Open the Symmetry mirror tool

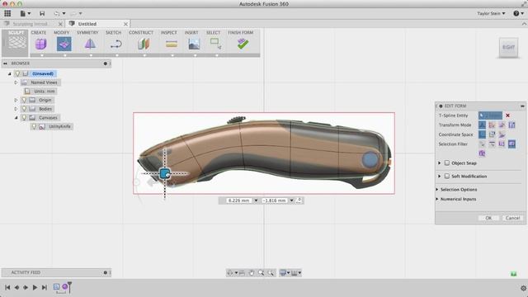pos(90,44)
